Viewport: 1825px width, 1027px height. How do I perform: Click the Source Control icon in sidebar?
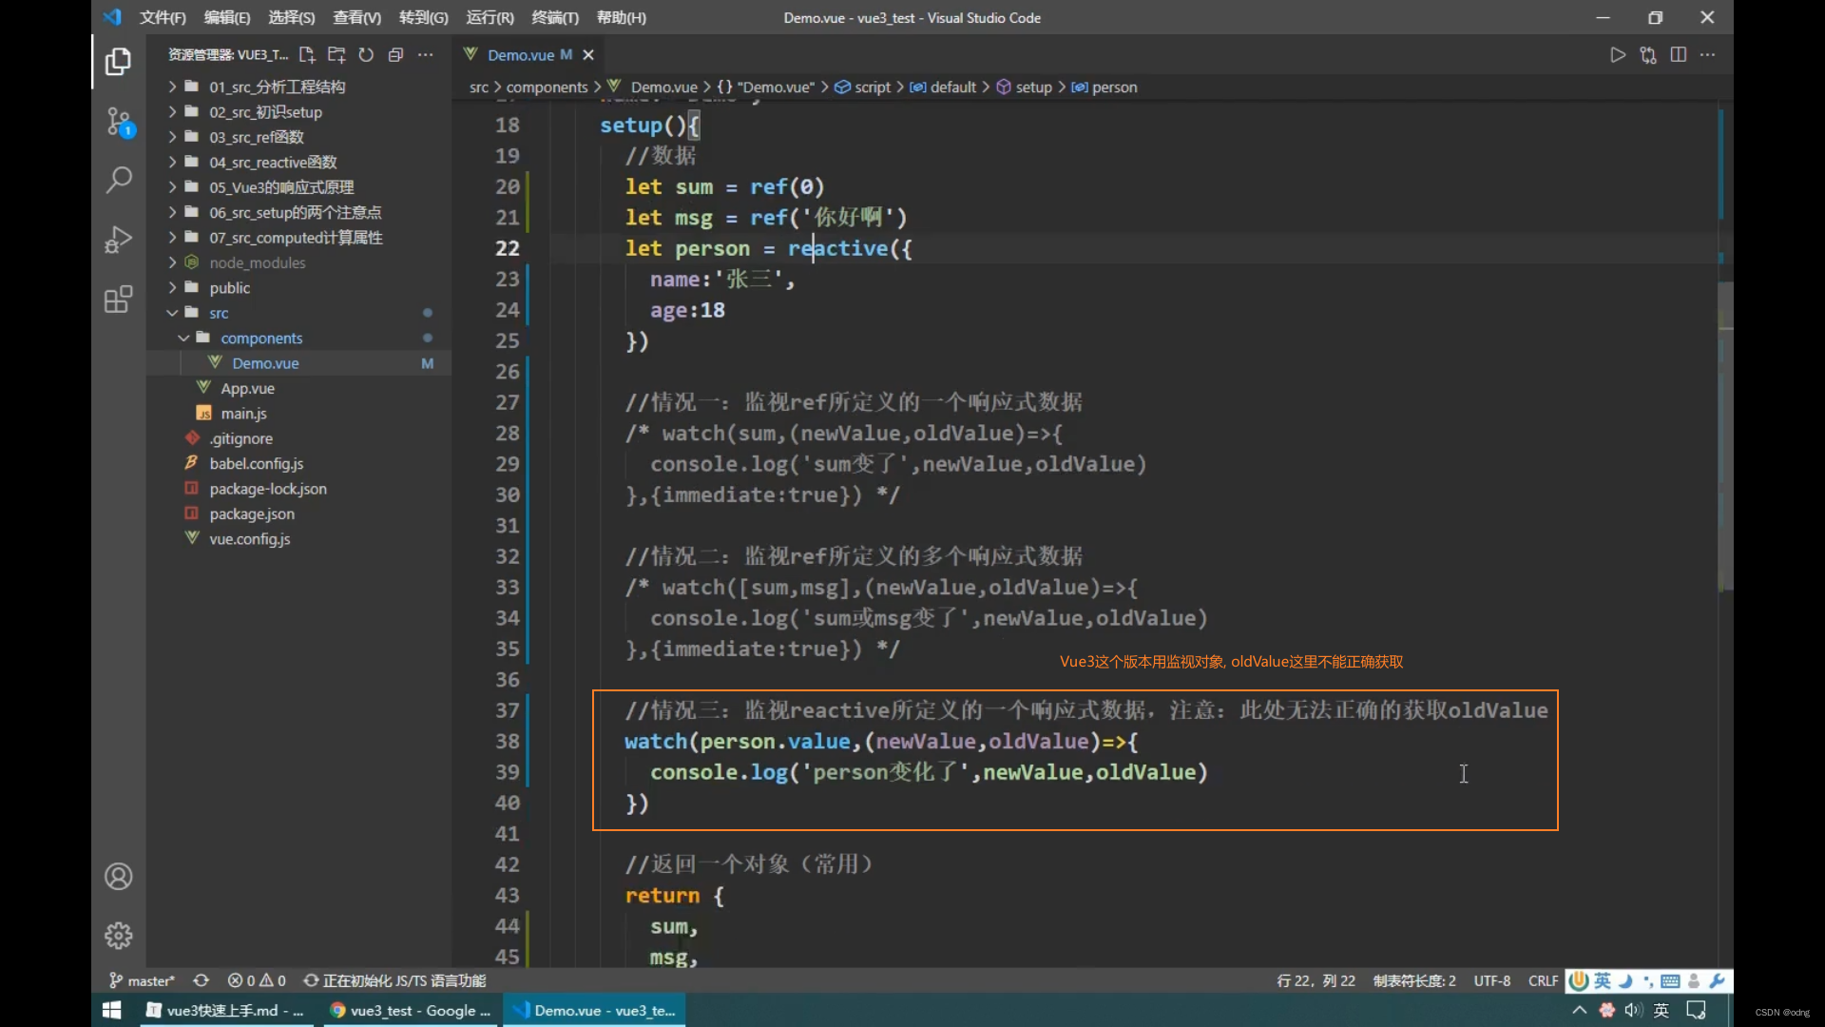coord(117,121)
